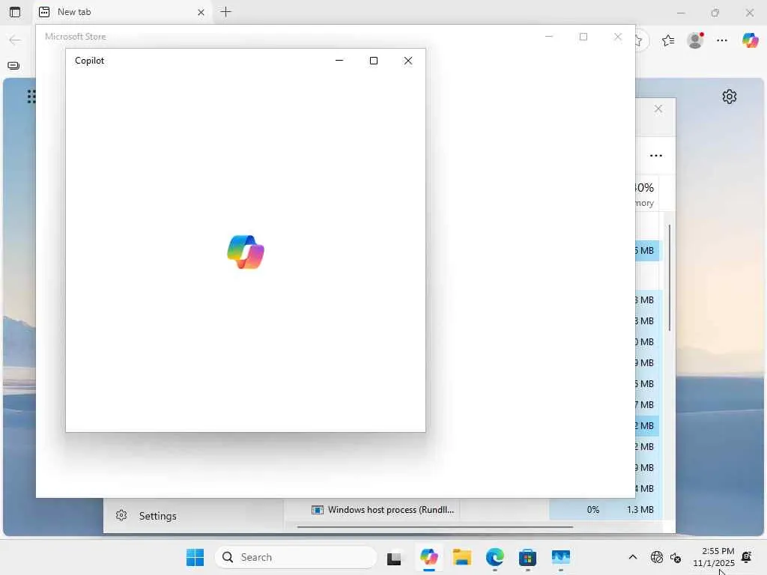Open Microsoft Store from the taskbar

528,557
